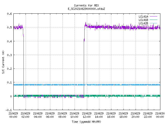Click the 210629 20:00 time tick label
Viewport: 165px width, 124px height.
[x=135, y=115]
